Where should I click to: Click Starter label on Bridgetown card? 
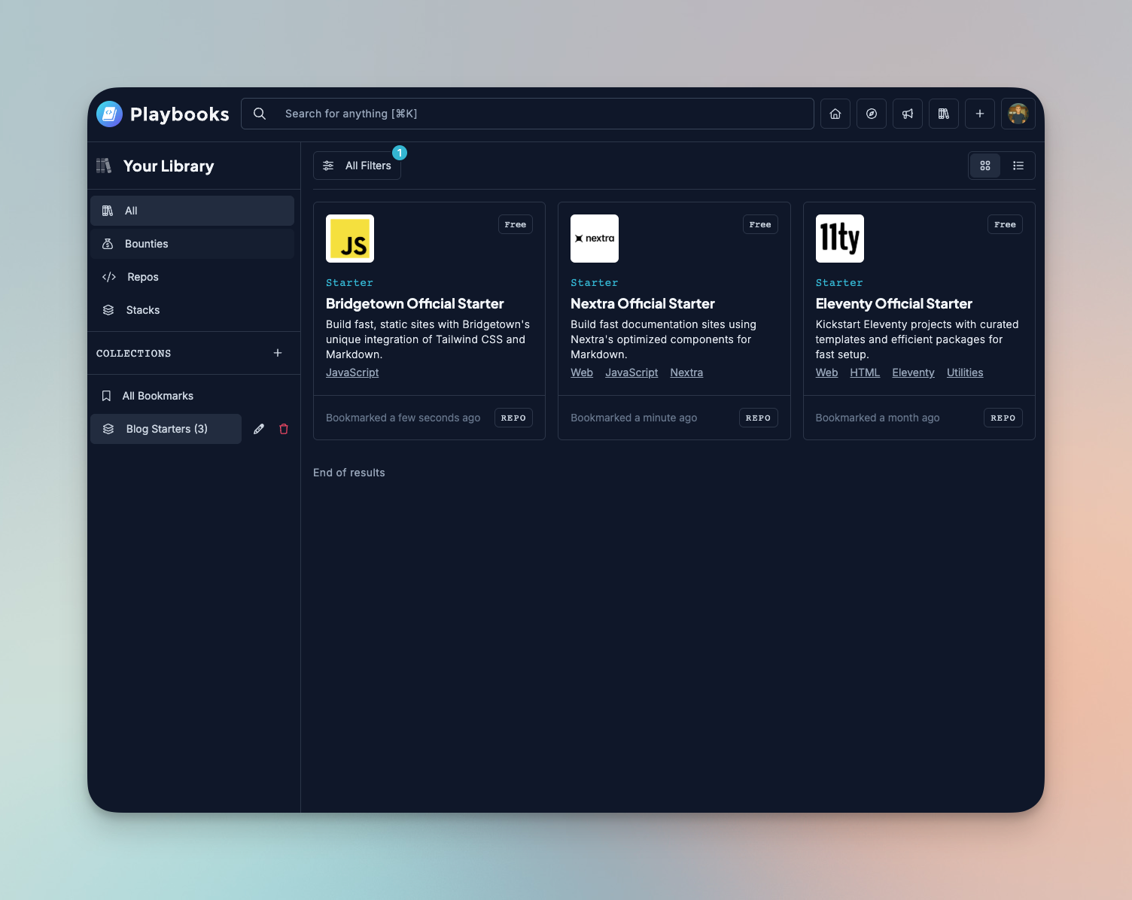pos(349,283)
